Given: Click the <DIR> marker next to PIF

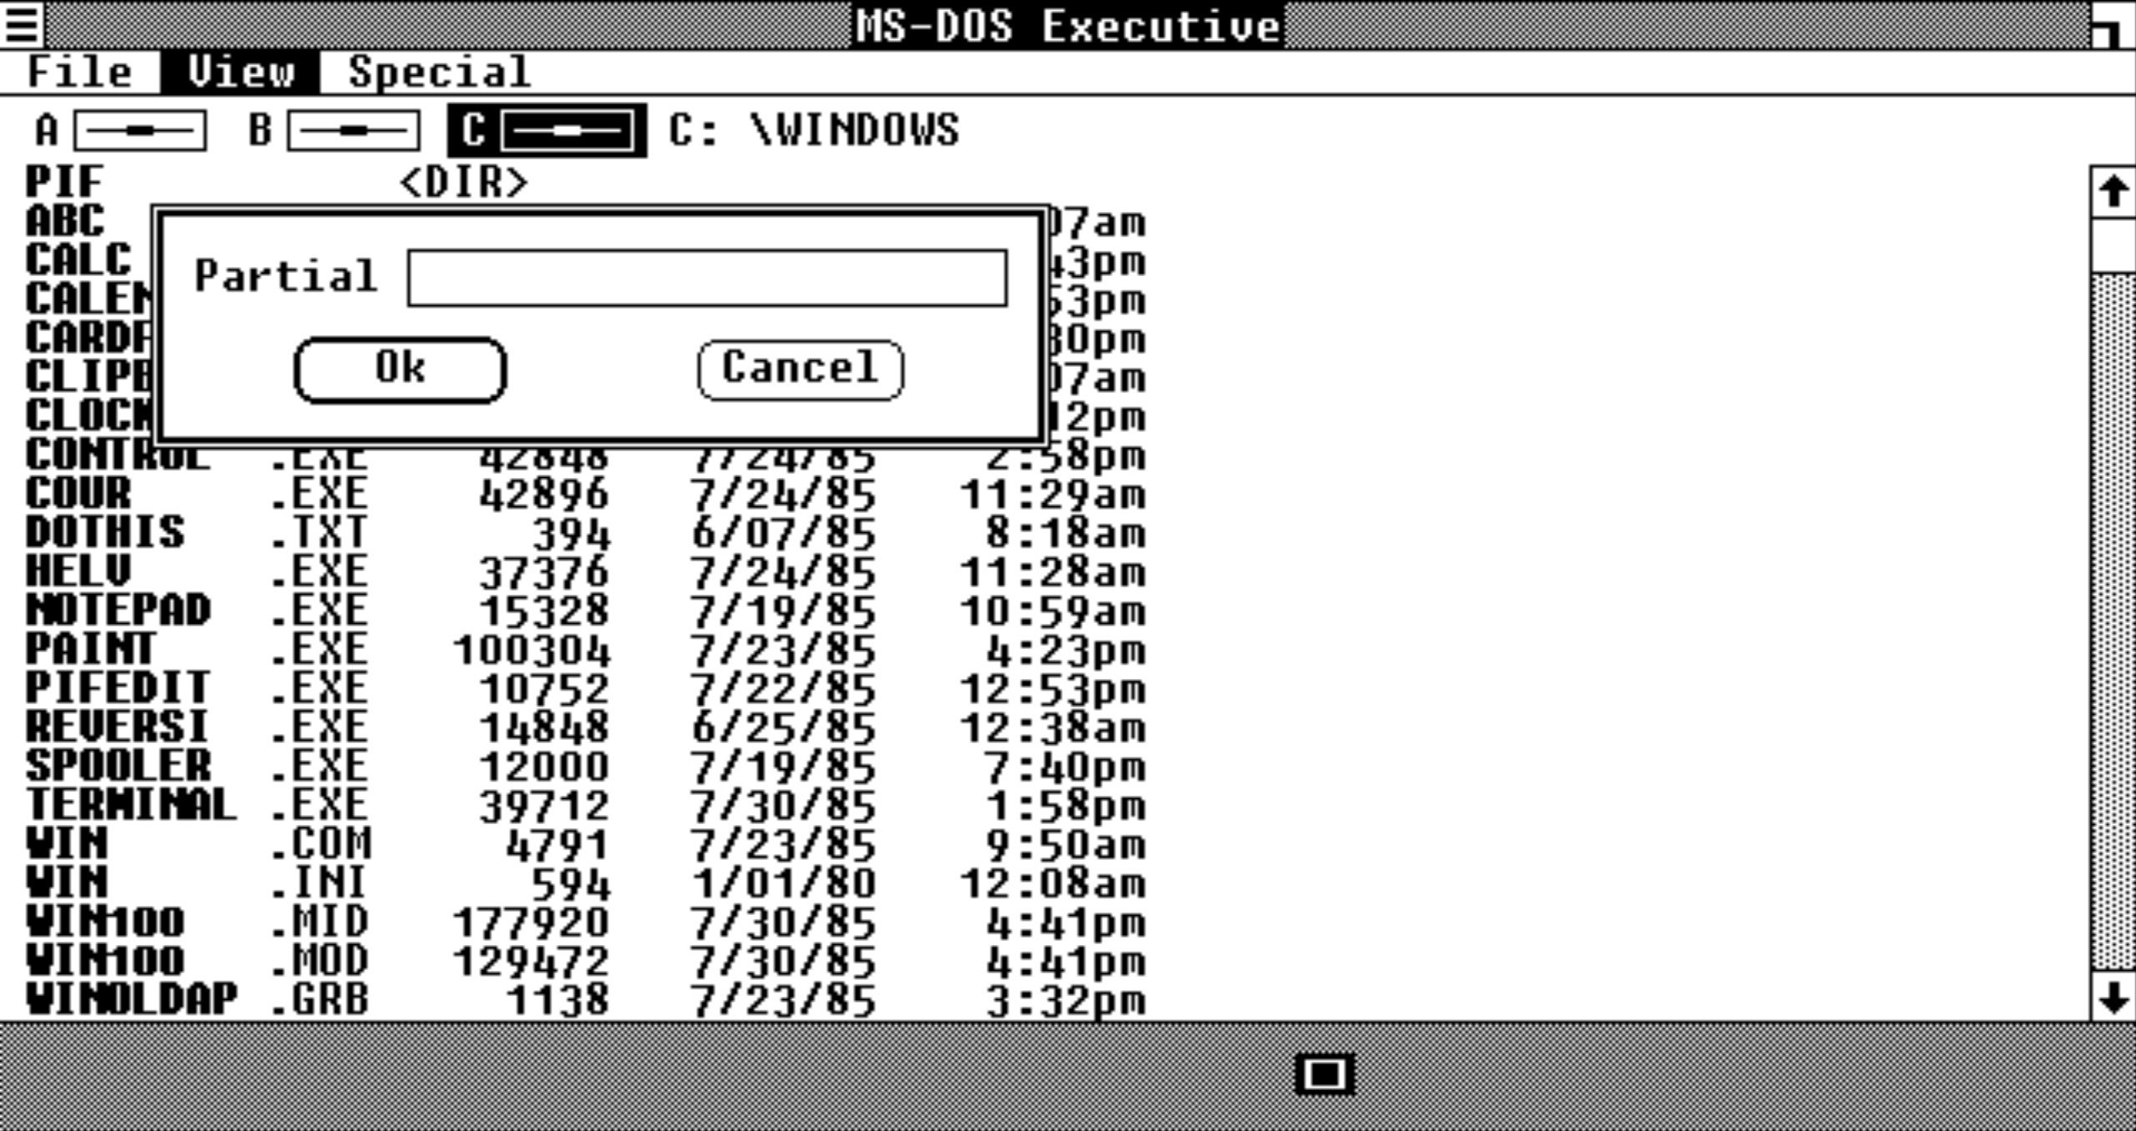Looking at the screenshot, I should point(464,183).
